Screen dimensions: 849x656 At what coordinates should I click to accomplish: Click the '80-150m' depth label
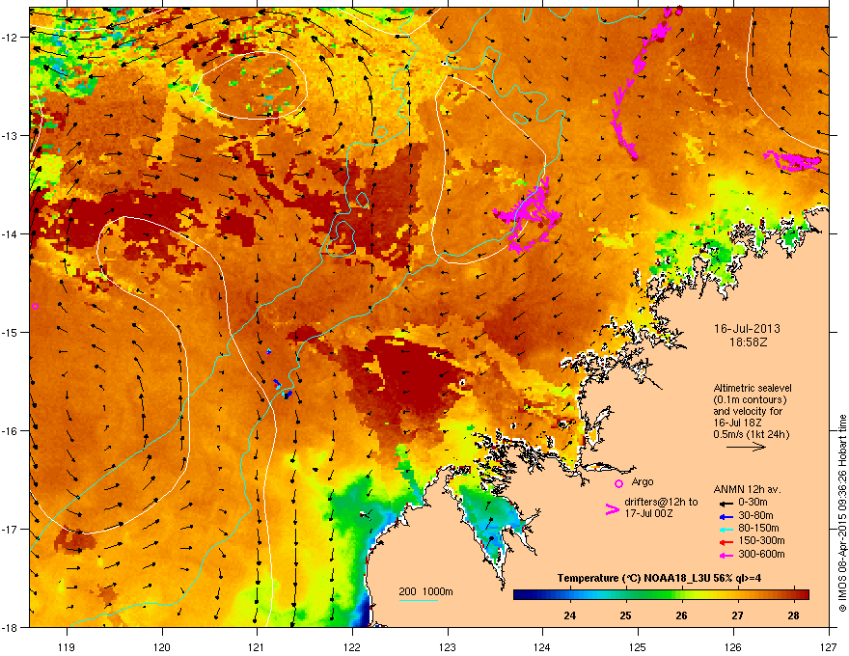click(758, 528)
